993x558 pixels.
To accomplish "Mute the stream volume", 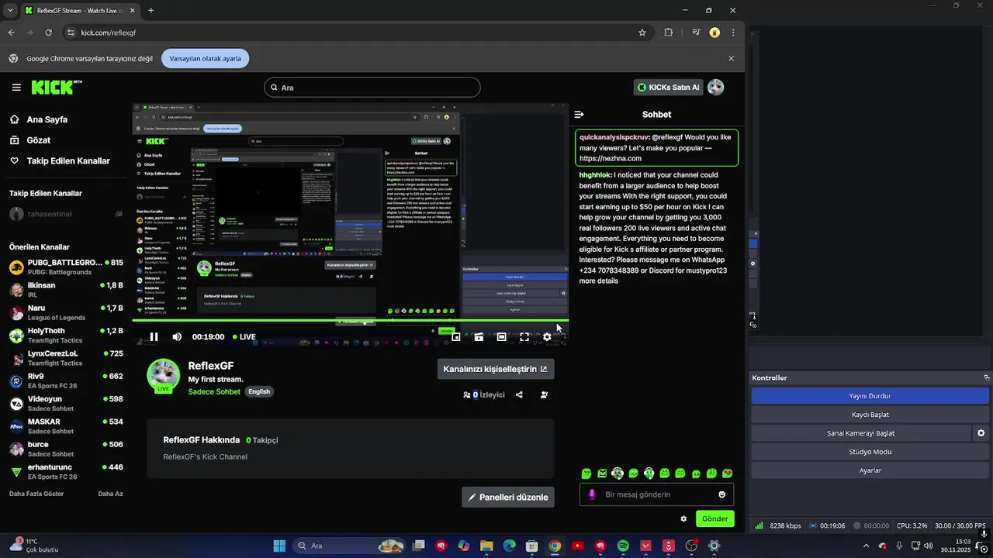I will tap(177, 337).
